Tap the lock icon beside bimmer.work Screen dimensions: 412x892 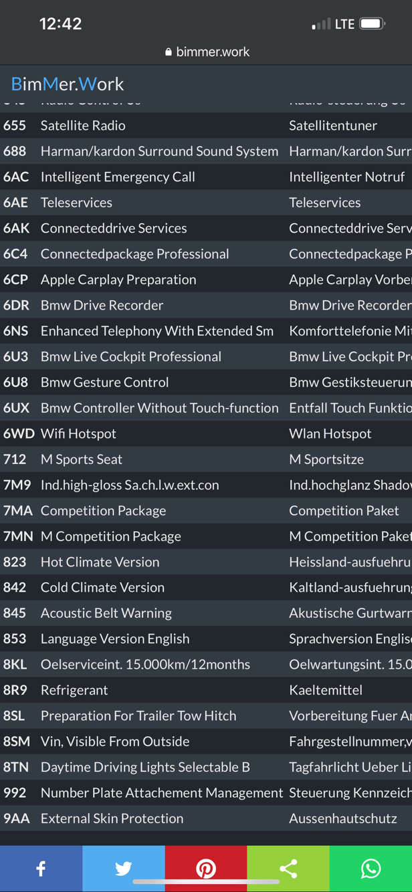(x=168, y=52)
